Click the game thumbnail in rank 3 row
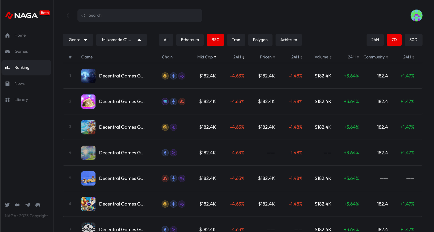Viewport: 434px width, 232px height. 88,127
